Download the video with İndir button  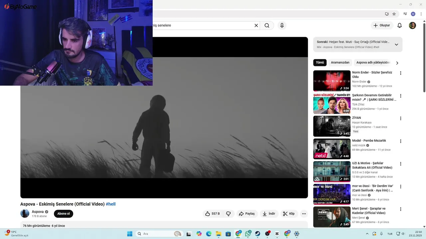(x=269, y=214)
